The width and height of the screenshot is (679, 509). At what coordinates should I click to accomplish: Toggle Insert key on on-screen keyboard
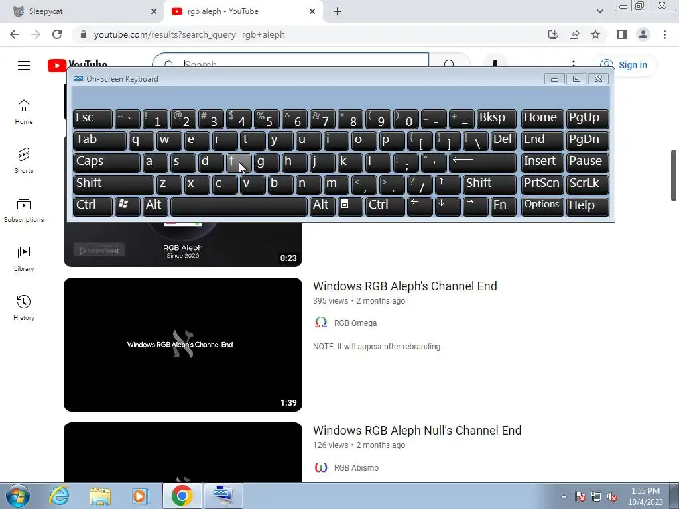point(542,162)
